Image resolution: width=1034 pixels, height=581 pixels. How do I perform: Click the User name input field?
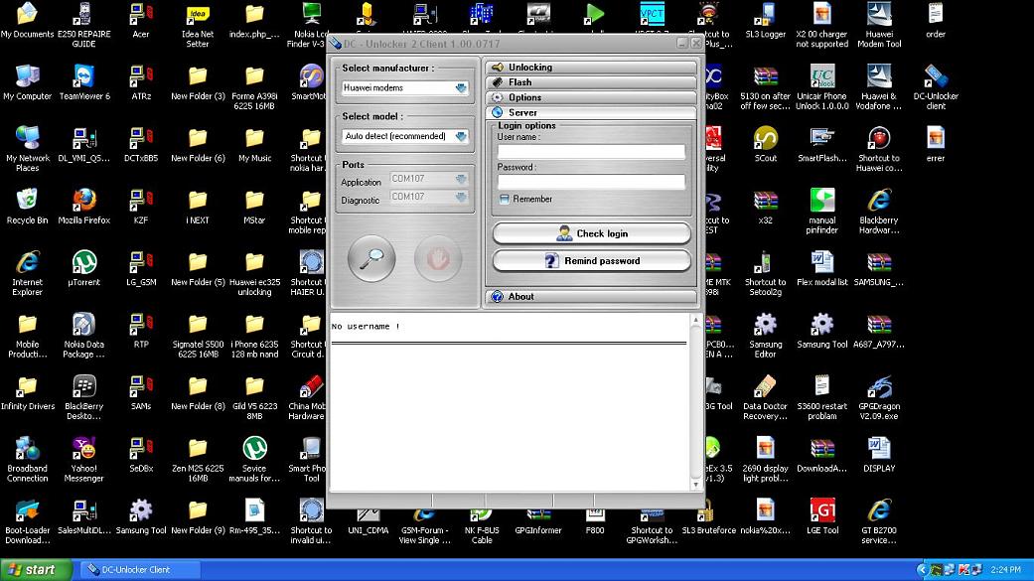pos(591,152)
